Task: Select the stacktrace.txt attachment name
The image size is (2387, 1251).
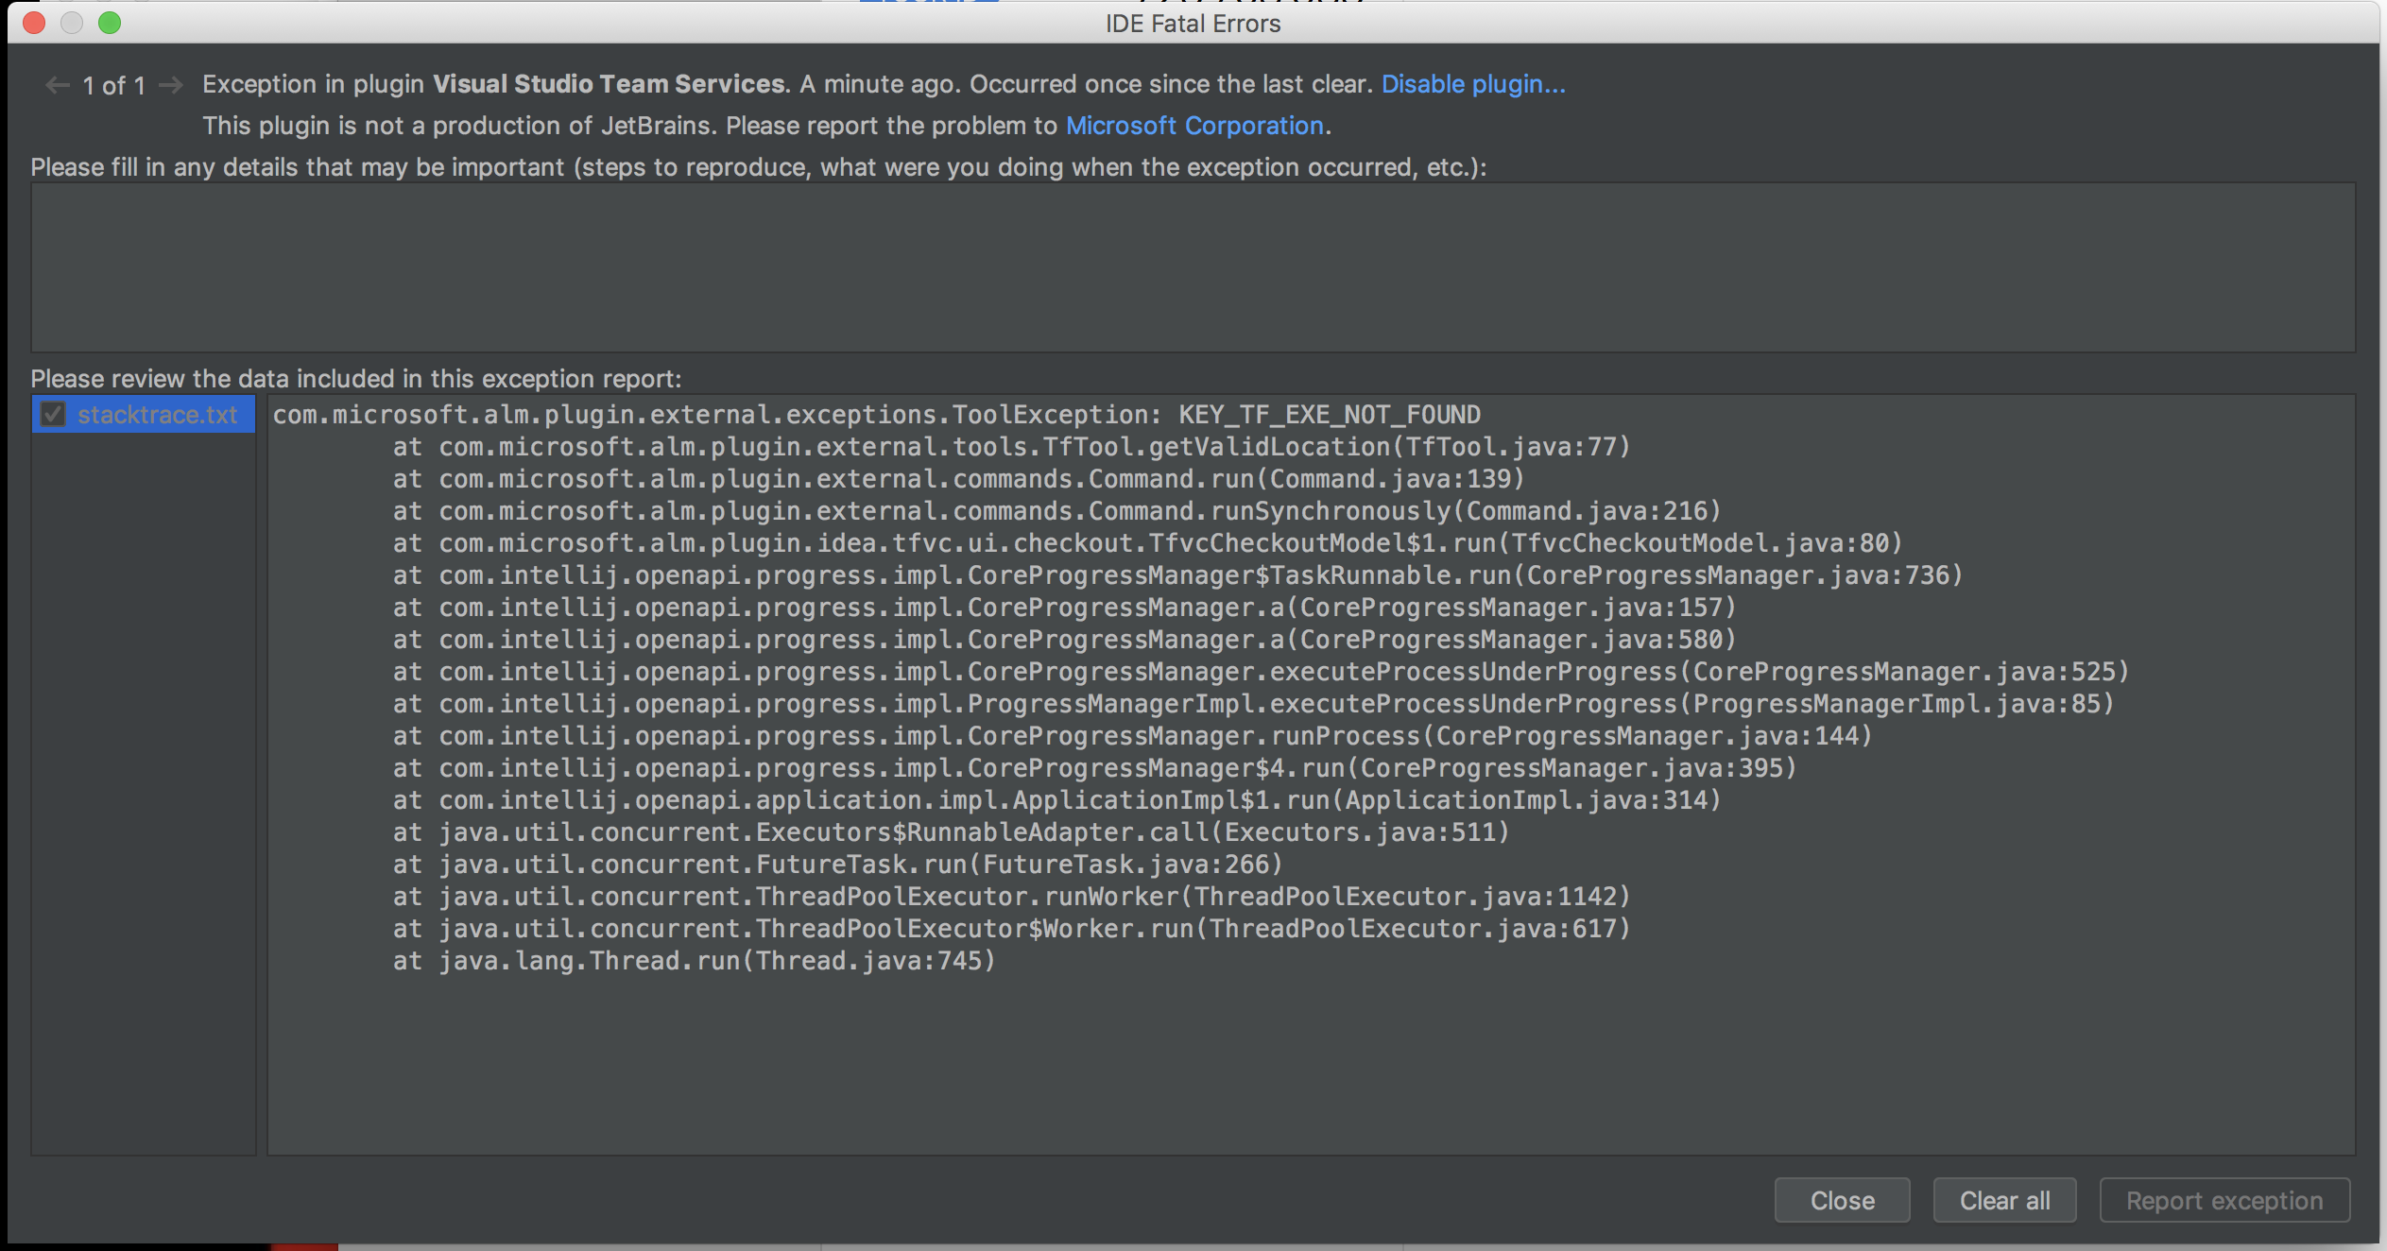Action: [x=157, y=415]
